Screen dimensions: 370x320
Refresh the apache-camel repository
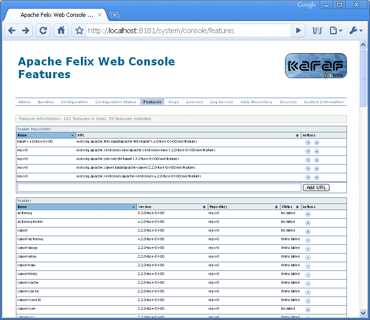[308, 169]
